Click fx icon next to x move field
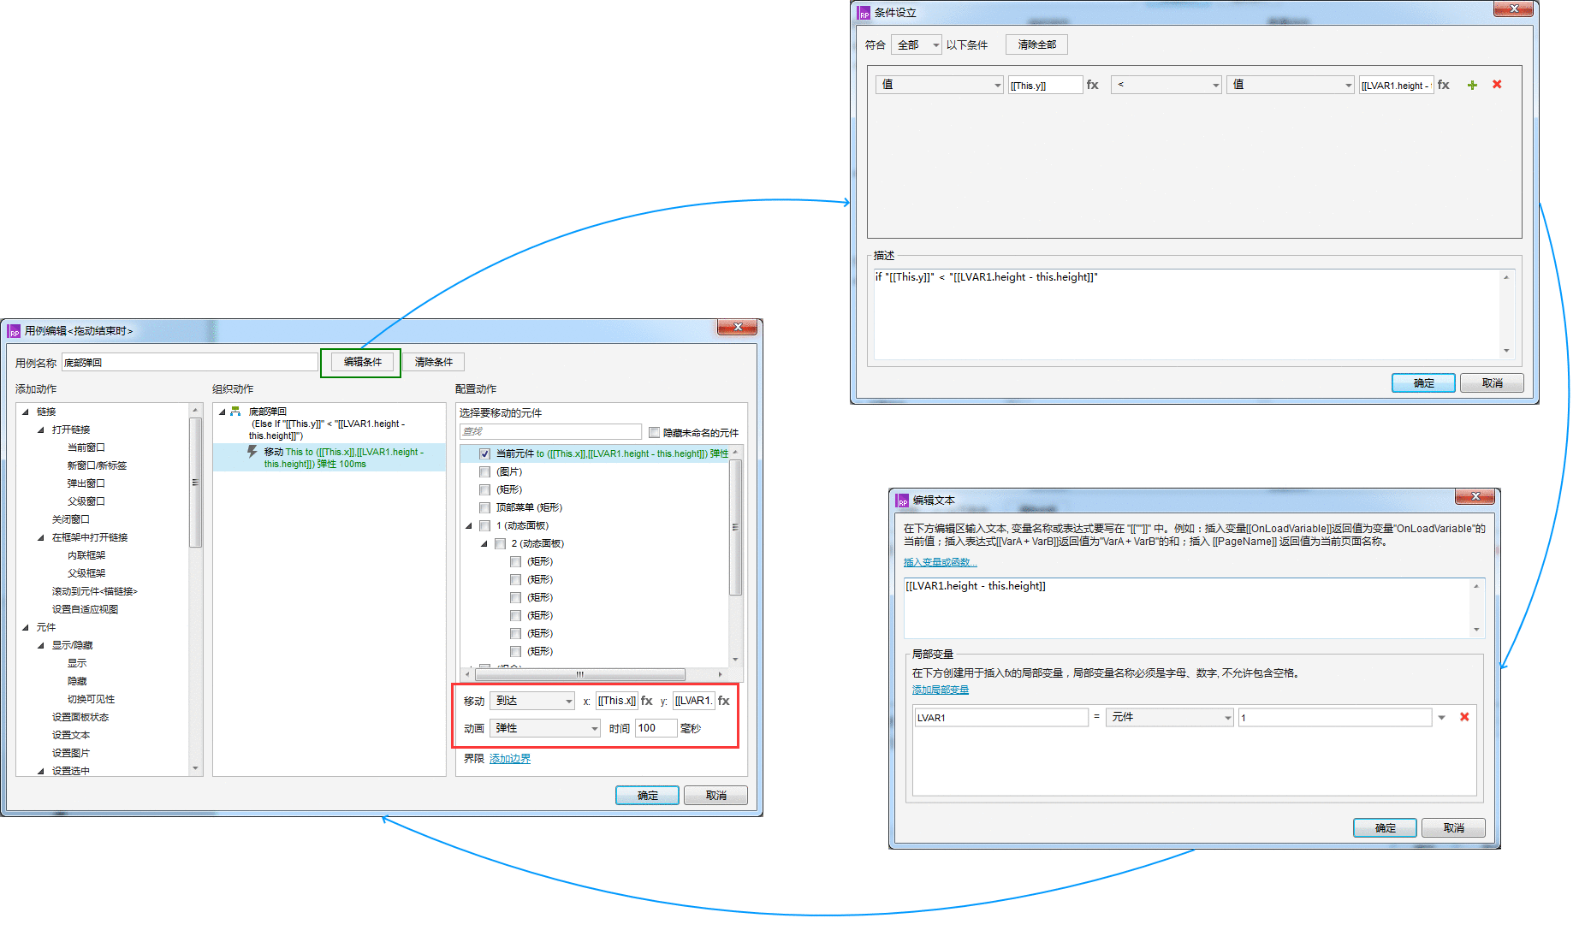The image size is (1585, 942). 647,700
